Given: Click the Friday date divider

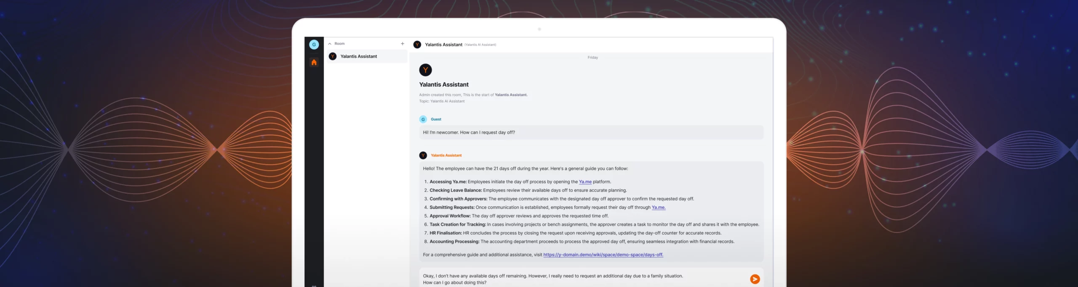Looking at the screenshot, I should pyautogui.click(x=592, y=57).
